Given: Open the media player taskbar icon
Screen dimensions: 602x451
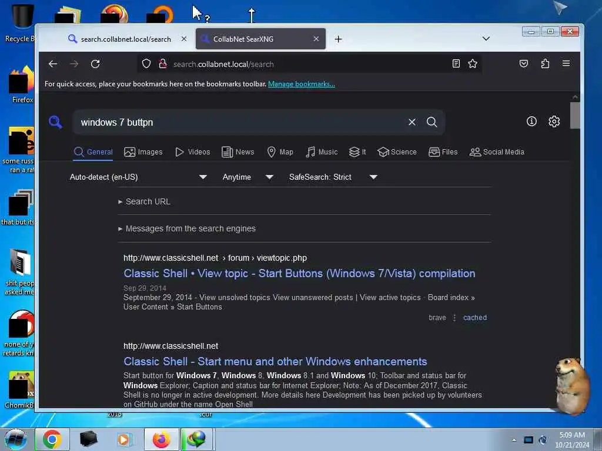Looking at the screenshot, I should 124,439.
